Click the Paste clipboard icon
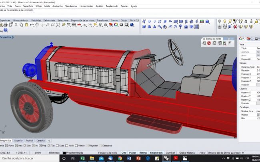The height and width of the screenshot is (162, 260). pyautogui.click(x=26, y=25)
